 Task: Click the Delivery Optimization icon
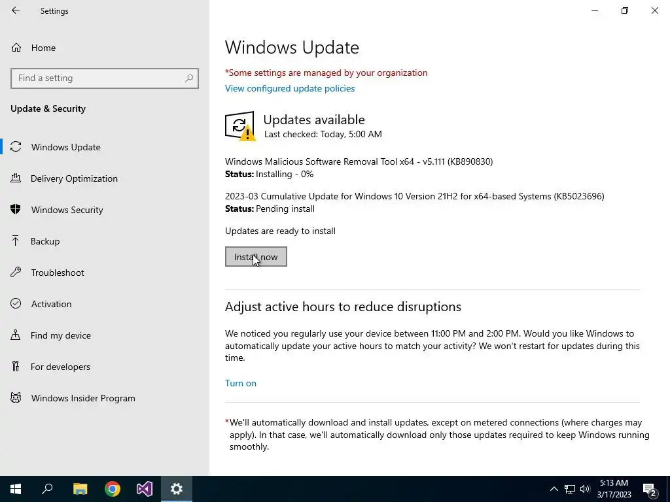pos(16,178)
